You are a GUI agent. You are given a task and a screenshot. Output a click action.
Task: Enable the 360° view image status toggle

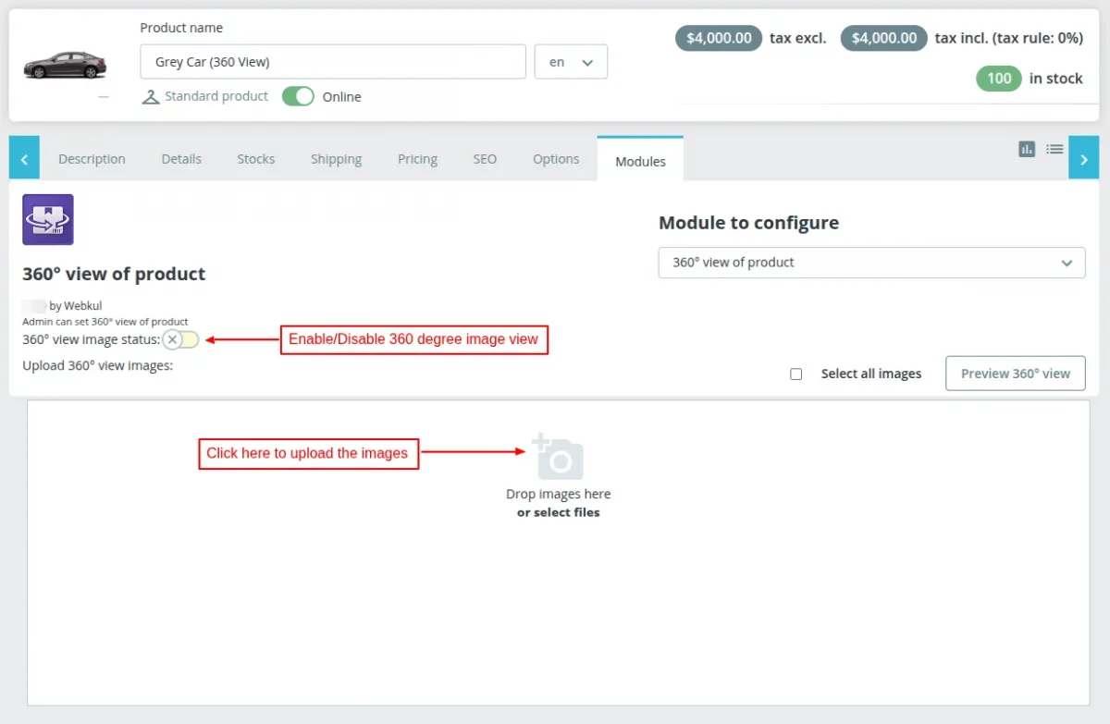[180, 339]
